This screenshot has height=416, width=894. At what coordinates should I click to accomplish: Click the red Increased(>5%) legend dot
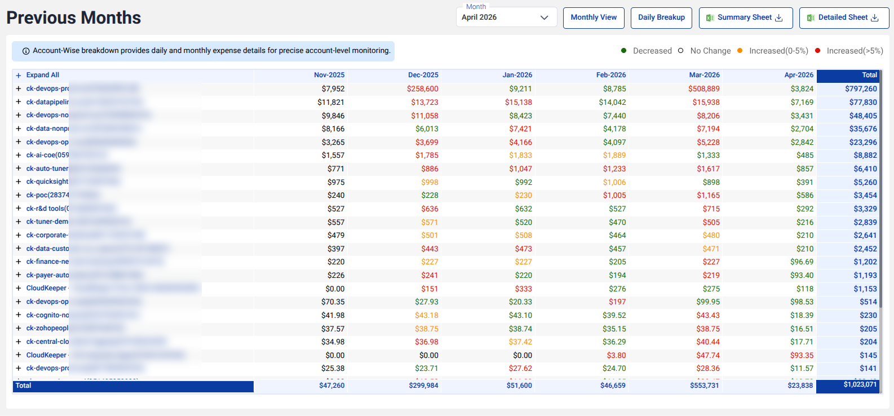point(817,51)
